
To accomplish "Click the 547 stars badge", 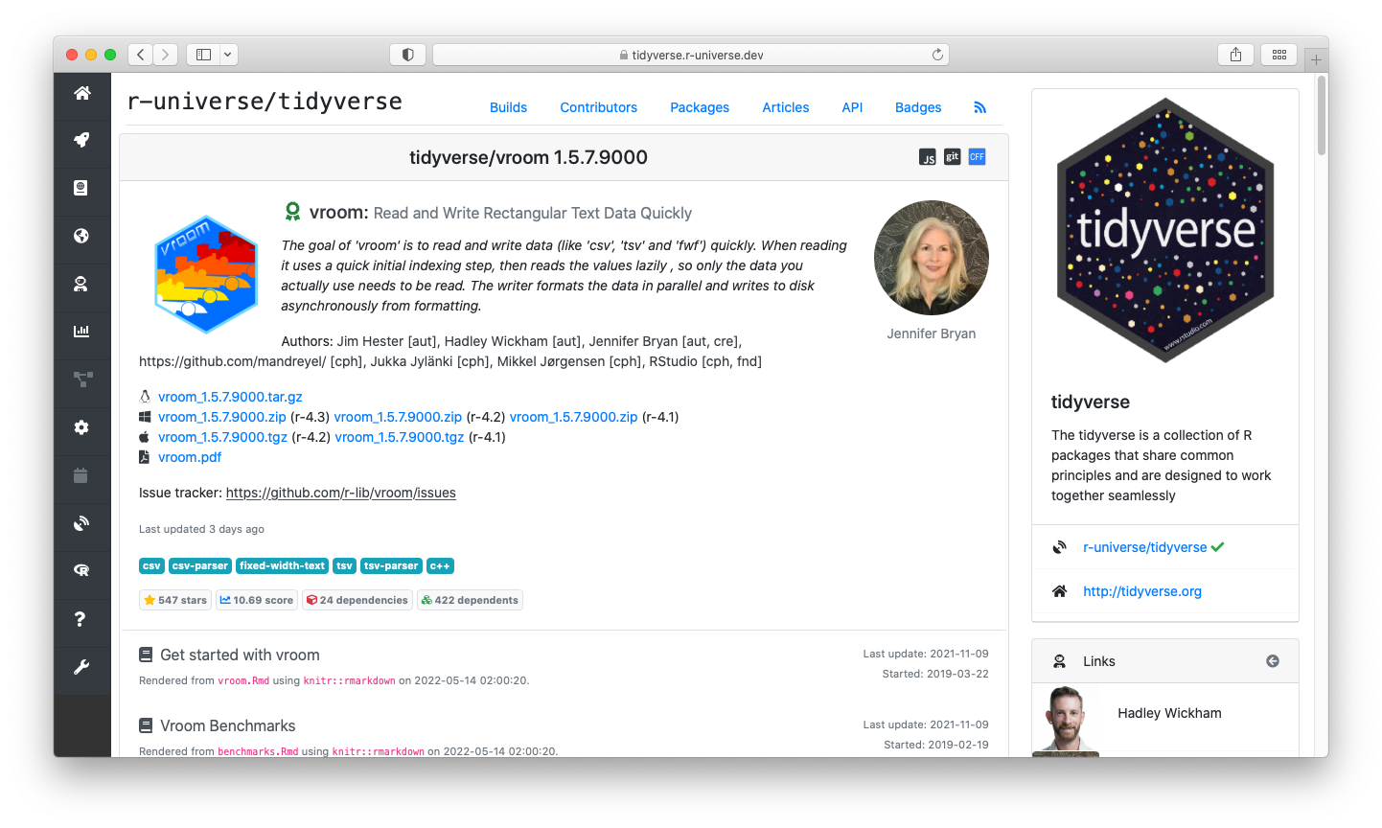I will point(175,600).
